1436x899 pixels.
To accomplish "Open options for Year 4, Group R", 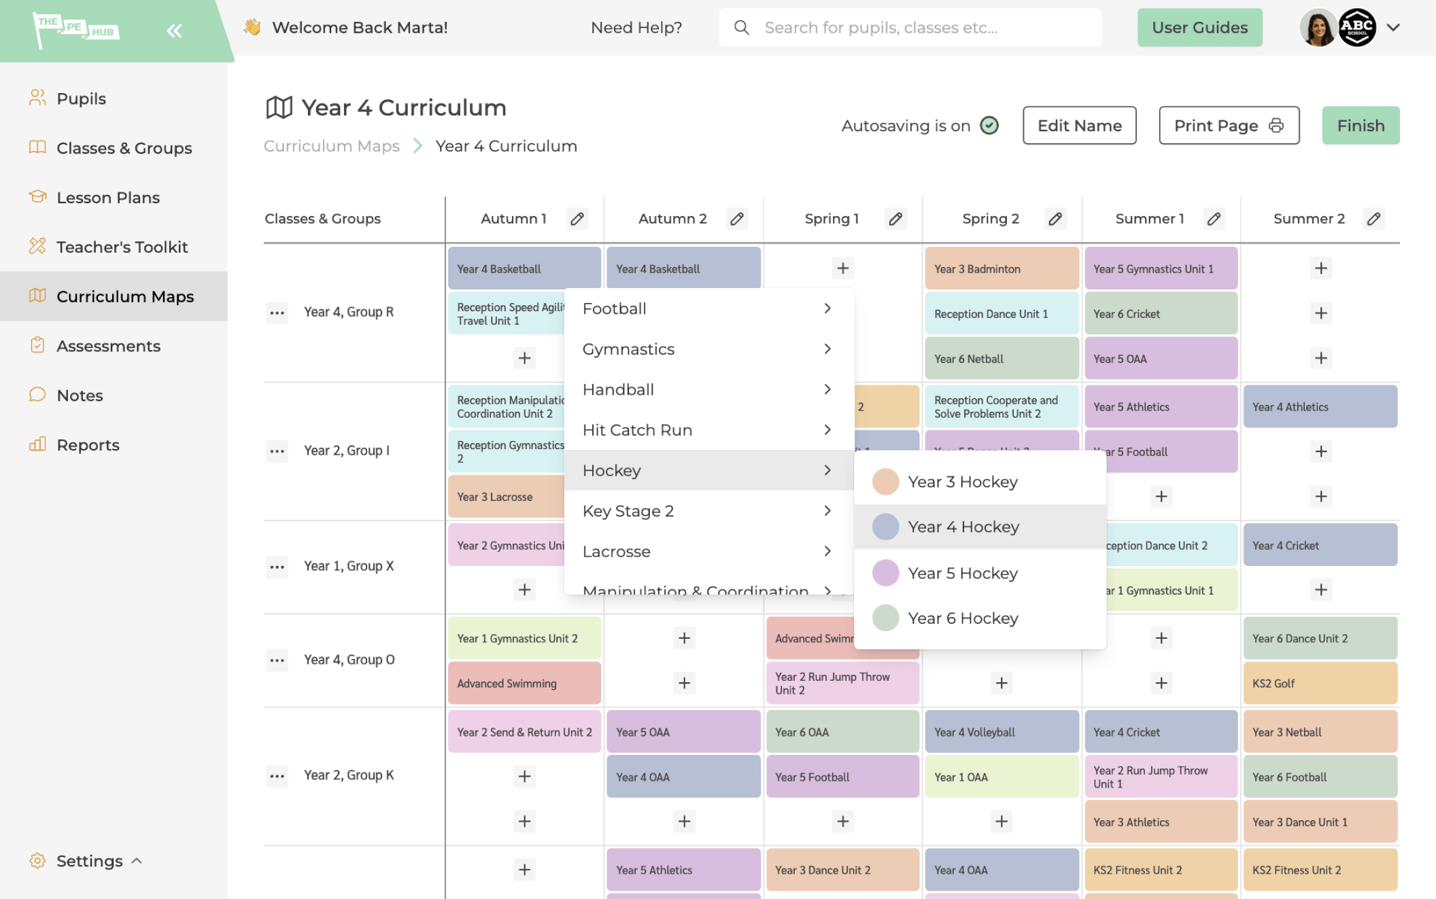I will pyautogui.click(x=277, y=313).
